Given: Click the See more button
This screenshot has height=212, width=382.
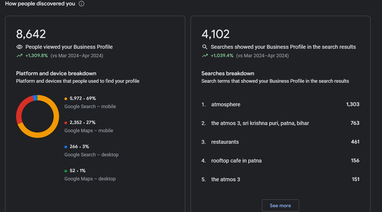Looking at the screenshot, I should pos(280,206).
